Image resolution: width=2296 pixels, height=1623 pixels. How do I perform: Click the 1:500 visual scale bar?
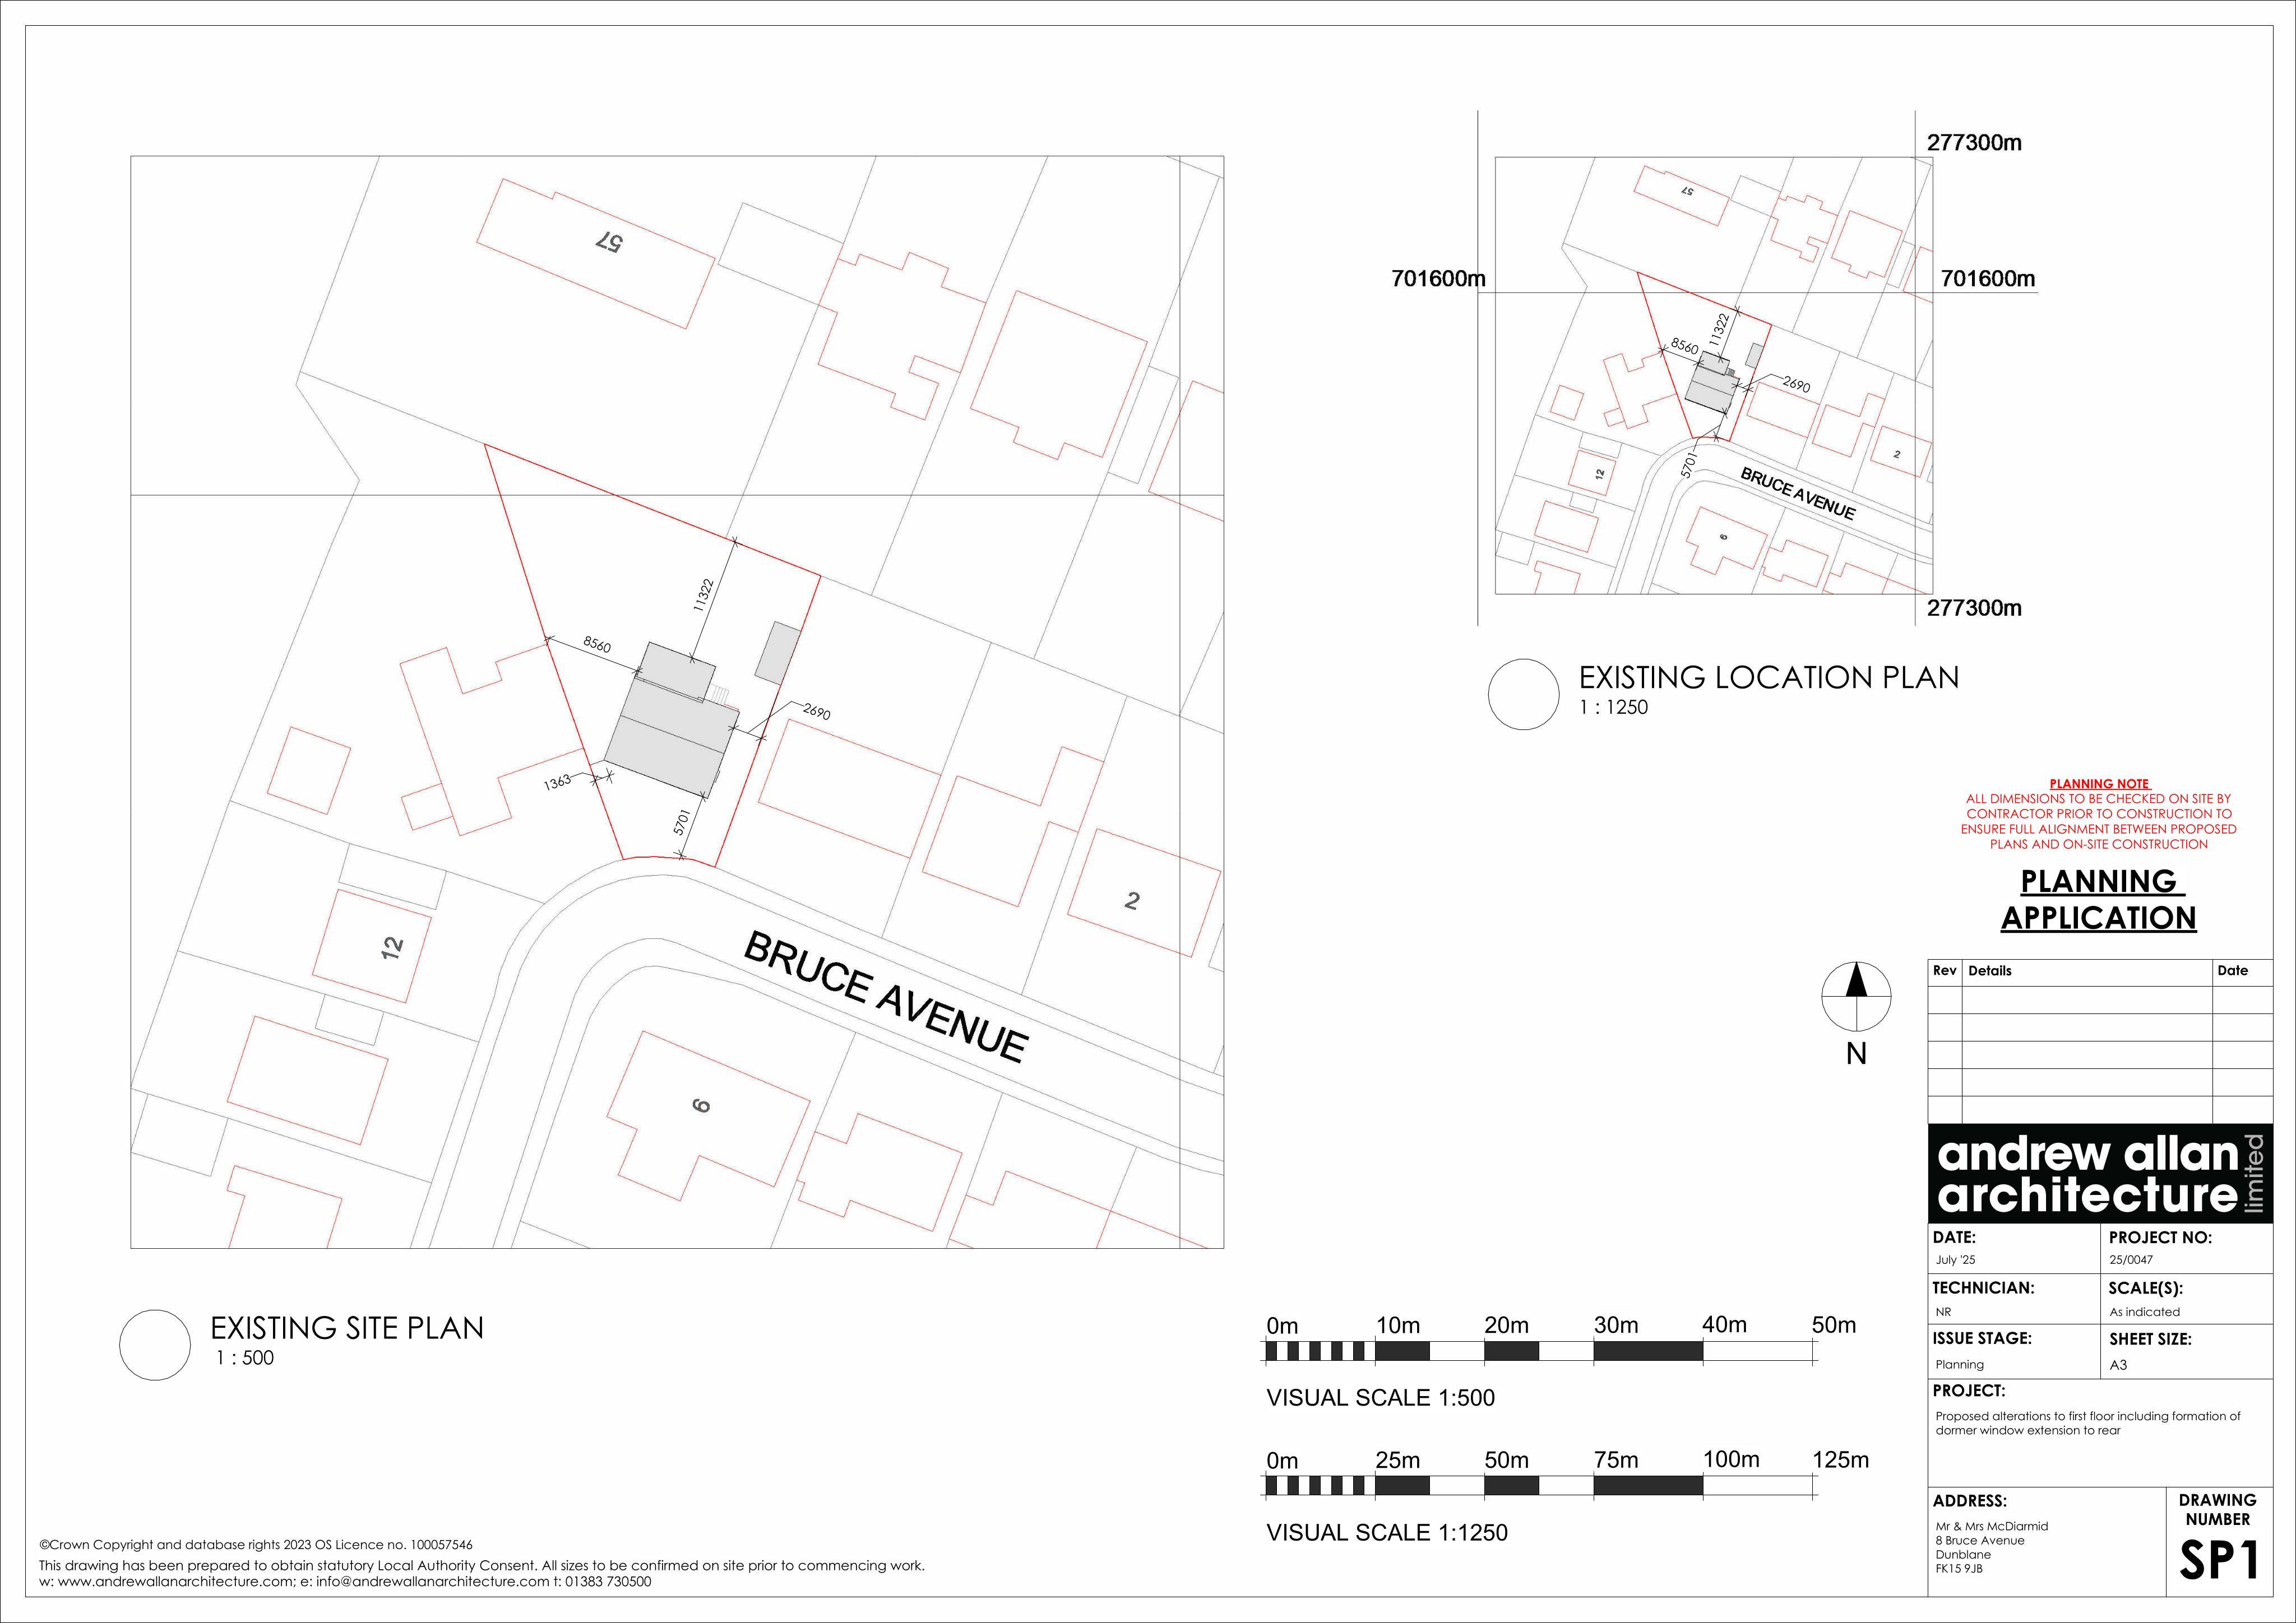(x=1540, y=1352)
